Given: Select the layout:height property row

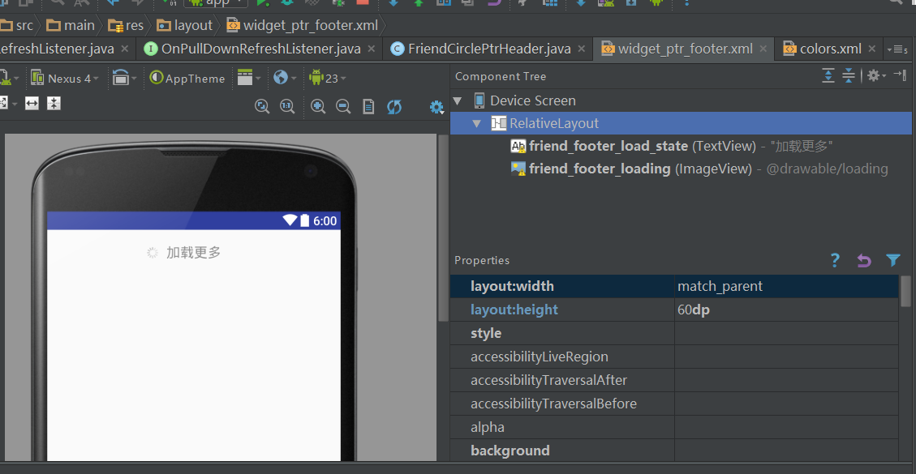Looking at the screenshot, I should coord(674,310).
